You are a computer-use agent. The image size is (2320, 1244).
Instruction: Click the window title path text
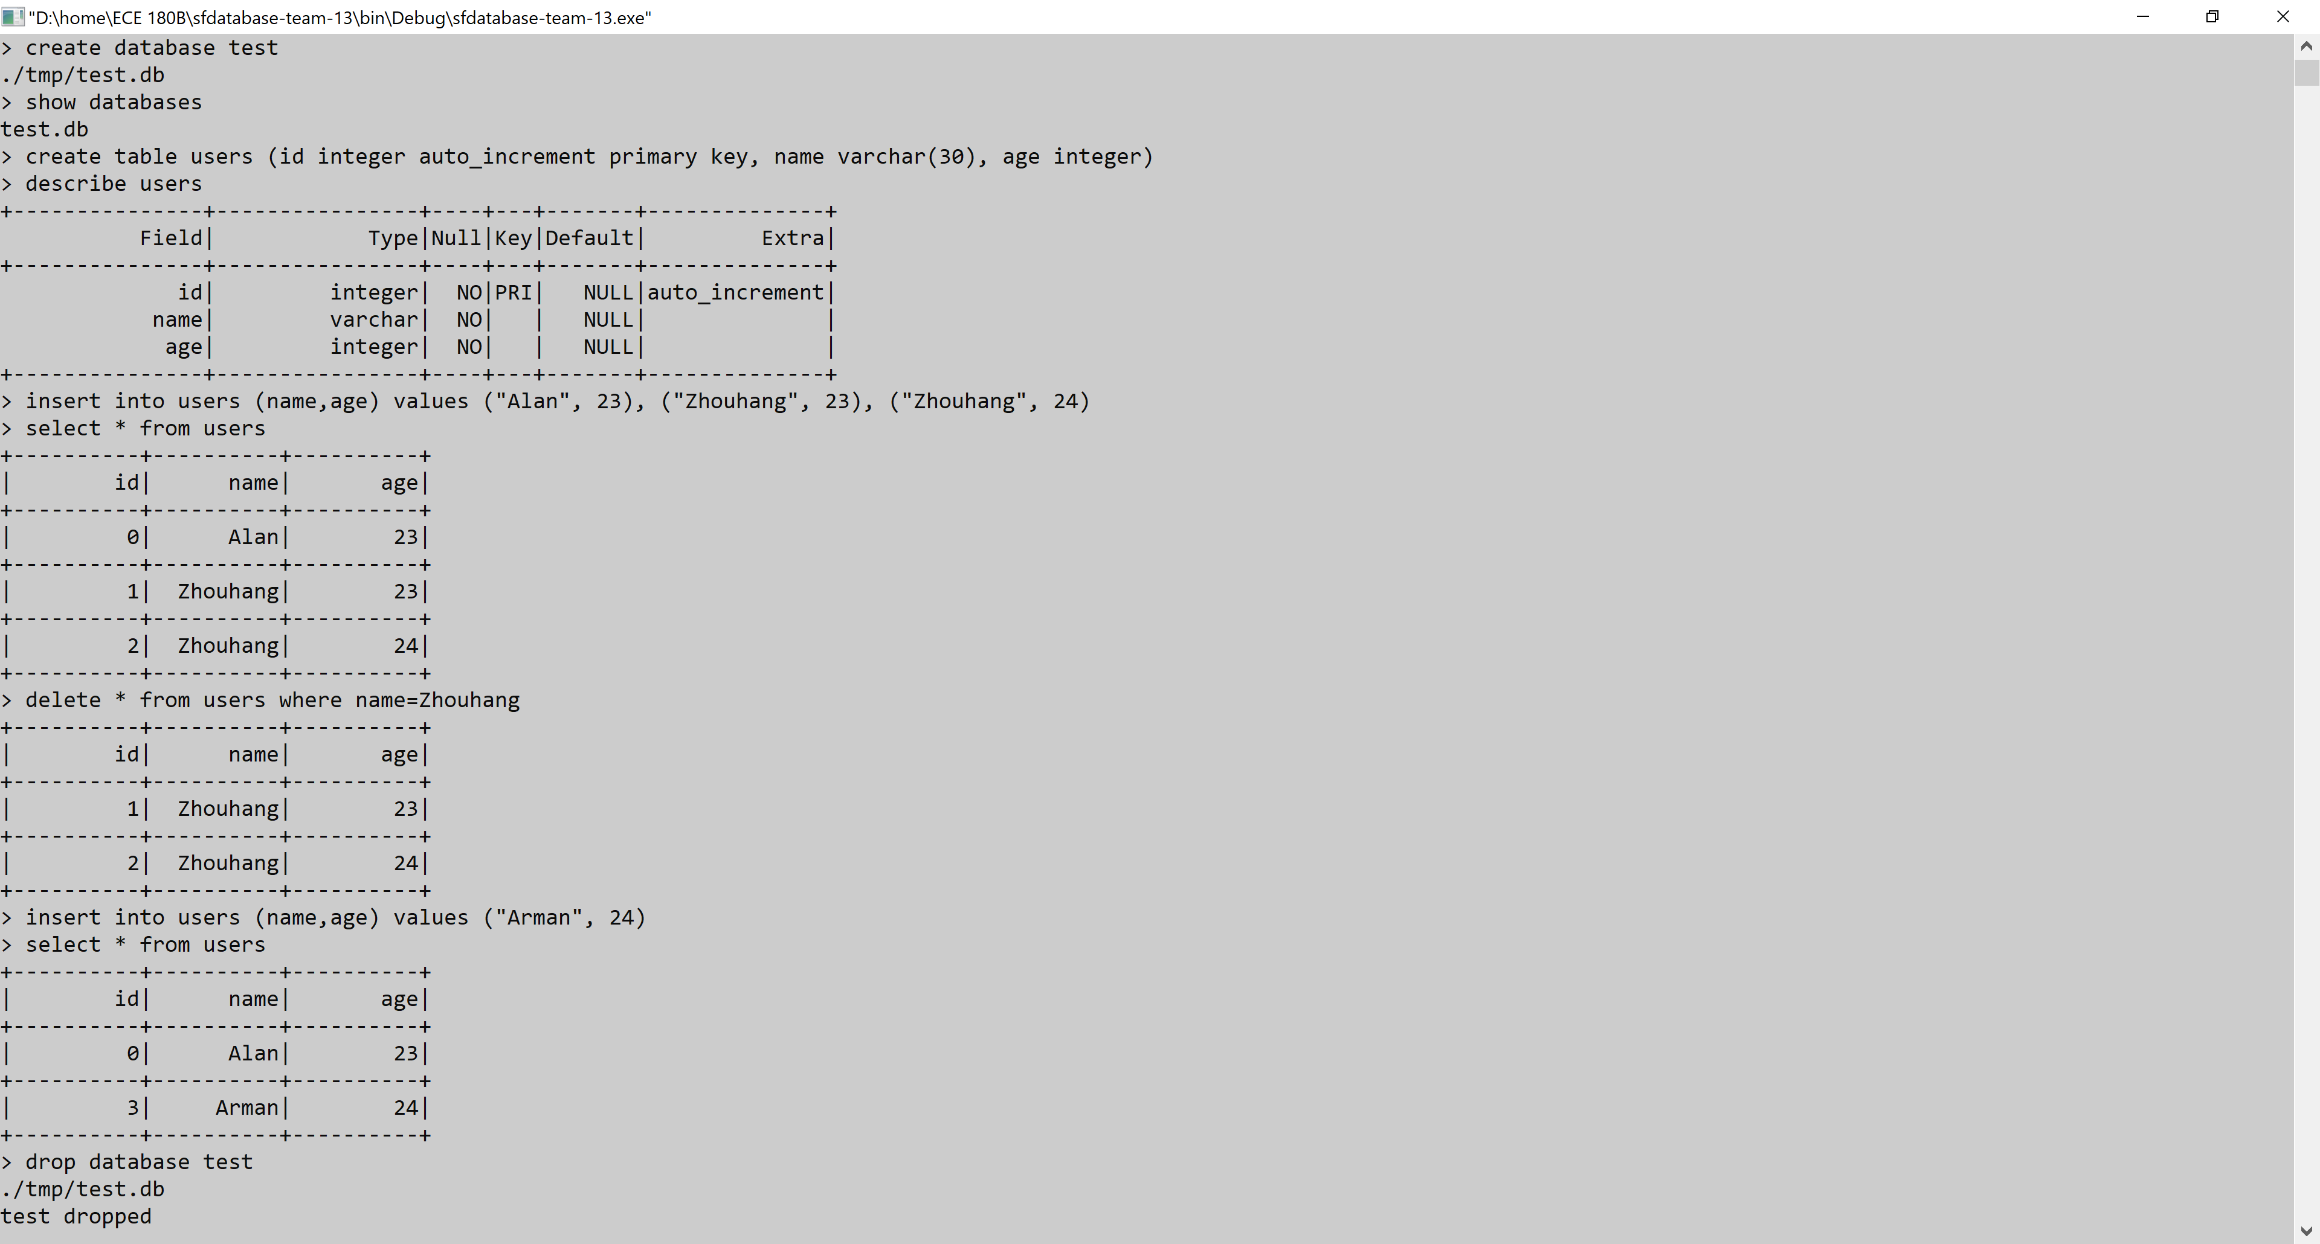340,18
